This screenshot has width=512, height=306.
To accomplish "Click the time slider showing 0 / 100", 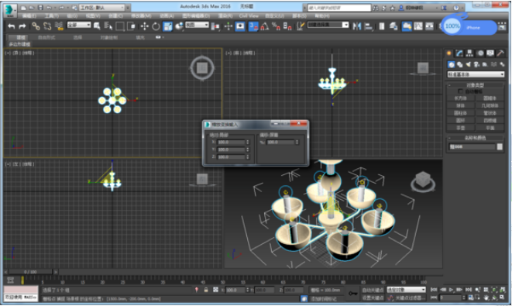I will (30, 272).
